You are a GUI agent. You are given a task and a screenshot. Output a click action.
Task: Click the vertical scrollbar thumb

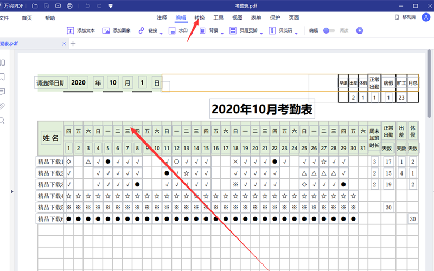click(429, 83)
